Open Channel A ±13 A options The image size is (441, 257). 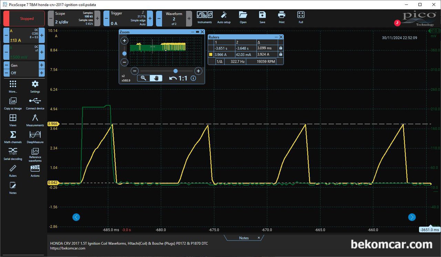click(x=24, y=35)
